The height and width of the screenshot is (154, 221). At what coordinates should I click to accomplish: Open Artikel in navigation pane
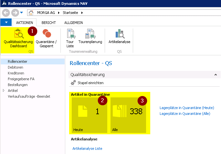point(13,91)
